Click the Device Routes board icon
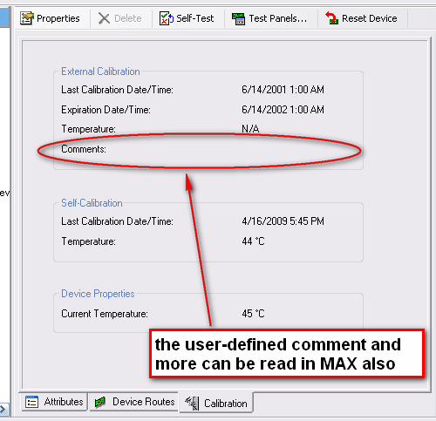 (100, 402)
